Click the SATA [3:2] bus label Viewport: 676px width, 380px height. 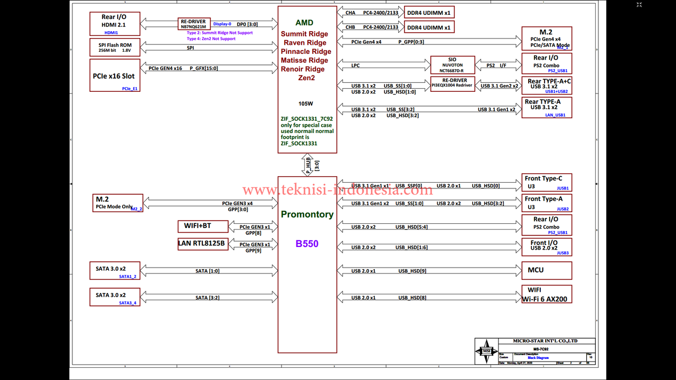point(208,298)
